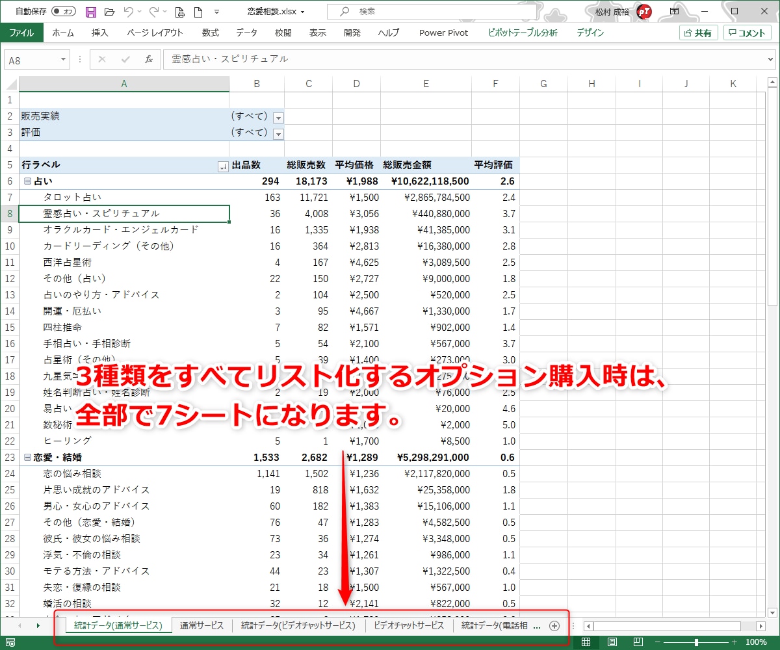Viewport: 780px width, 650px height.
Task: Click the sheet tab scroll left arrow
Action: 19,625
